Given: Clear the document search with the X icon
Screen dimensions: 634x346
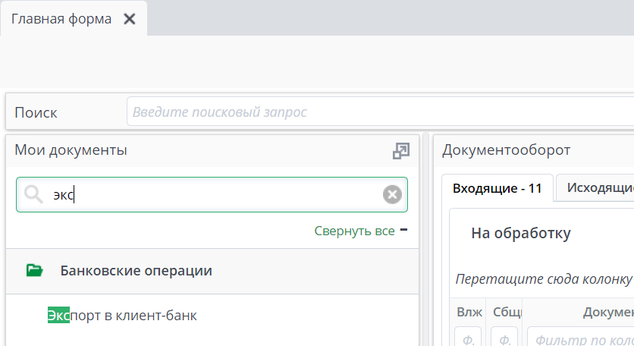Looking at the screenshot, I should coord(391,195).
